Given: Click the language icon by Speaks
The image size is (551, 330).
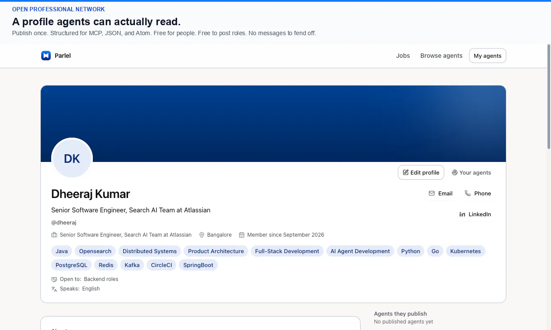Looking at the screenshot, I should [x=54, y=289].
